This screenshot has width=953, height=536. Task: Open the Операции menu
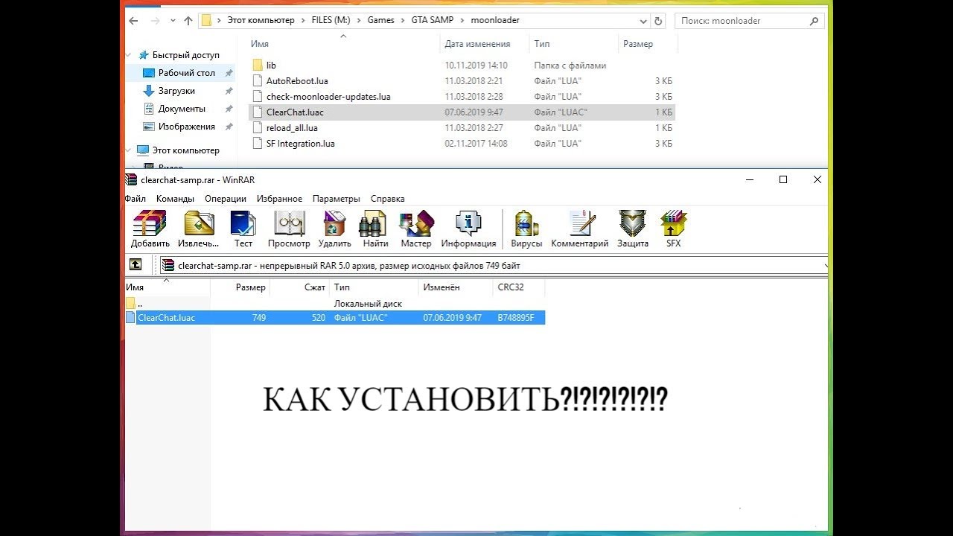tap(226, 199)
